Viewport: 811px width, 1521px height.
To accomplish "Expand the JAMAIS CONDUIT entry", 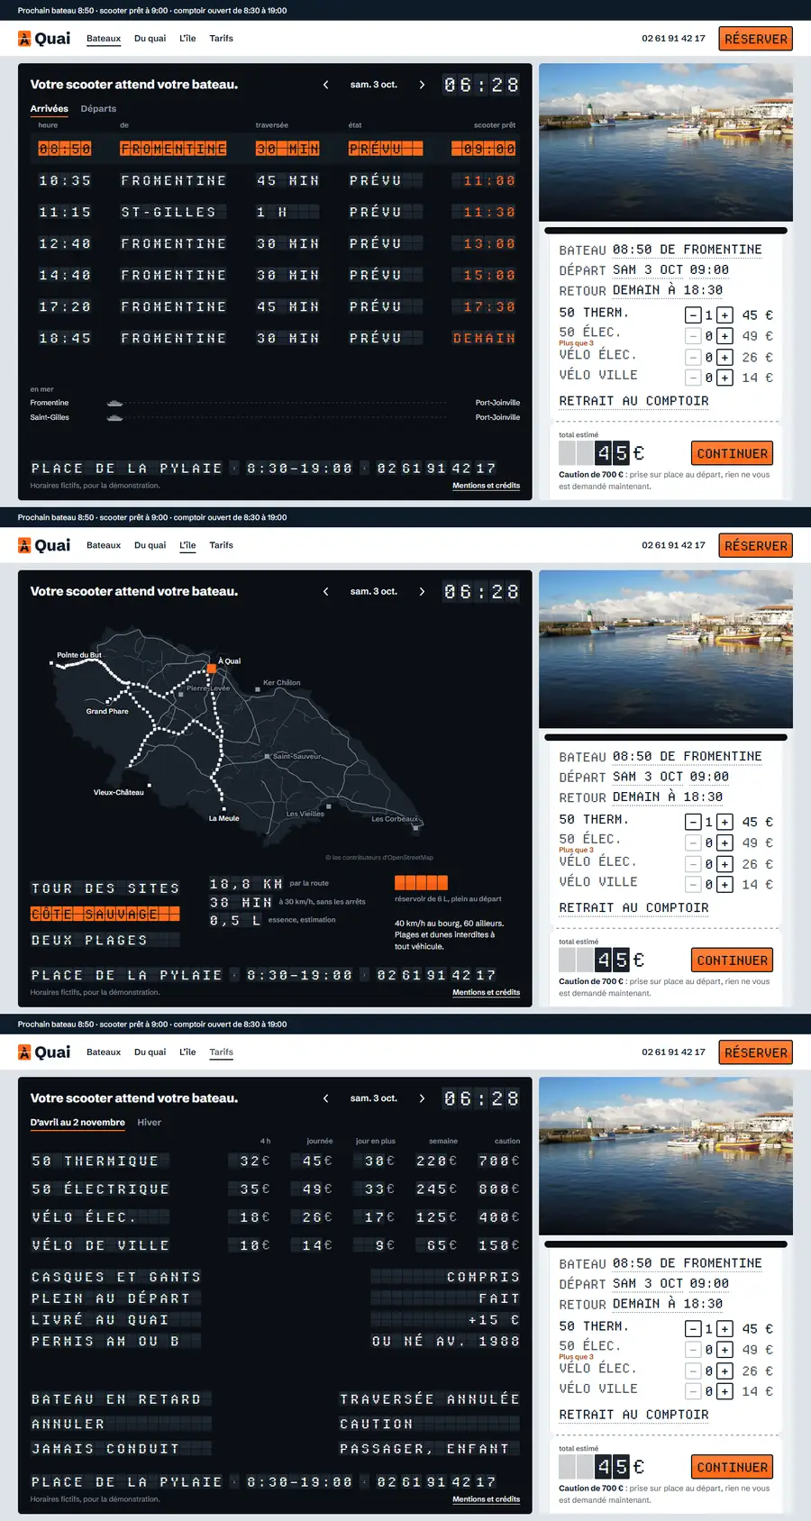I will pos(122,1449).
